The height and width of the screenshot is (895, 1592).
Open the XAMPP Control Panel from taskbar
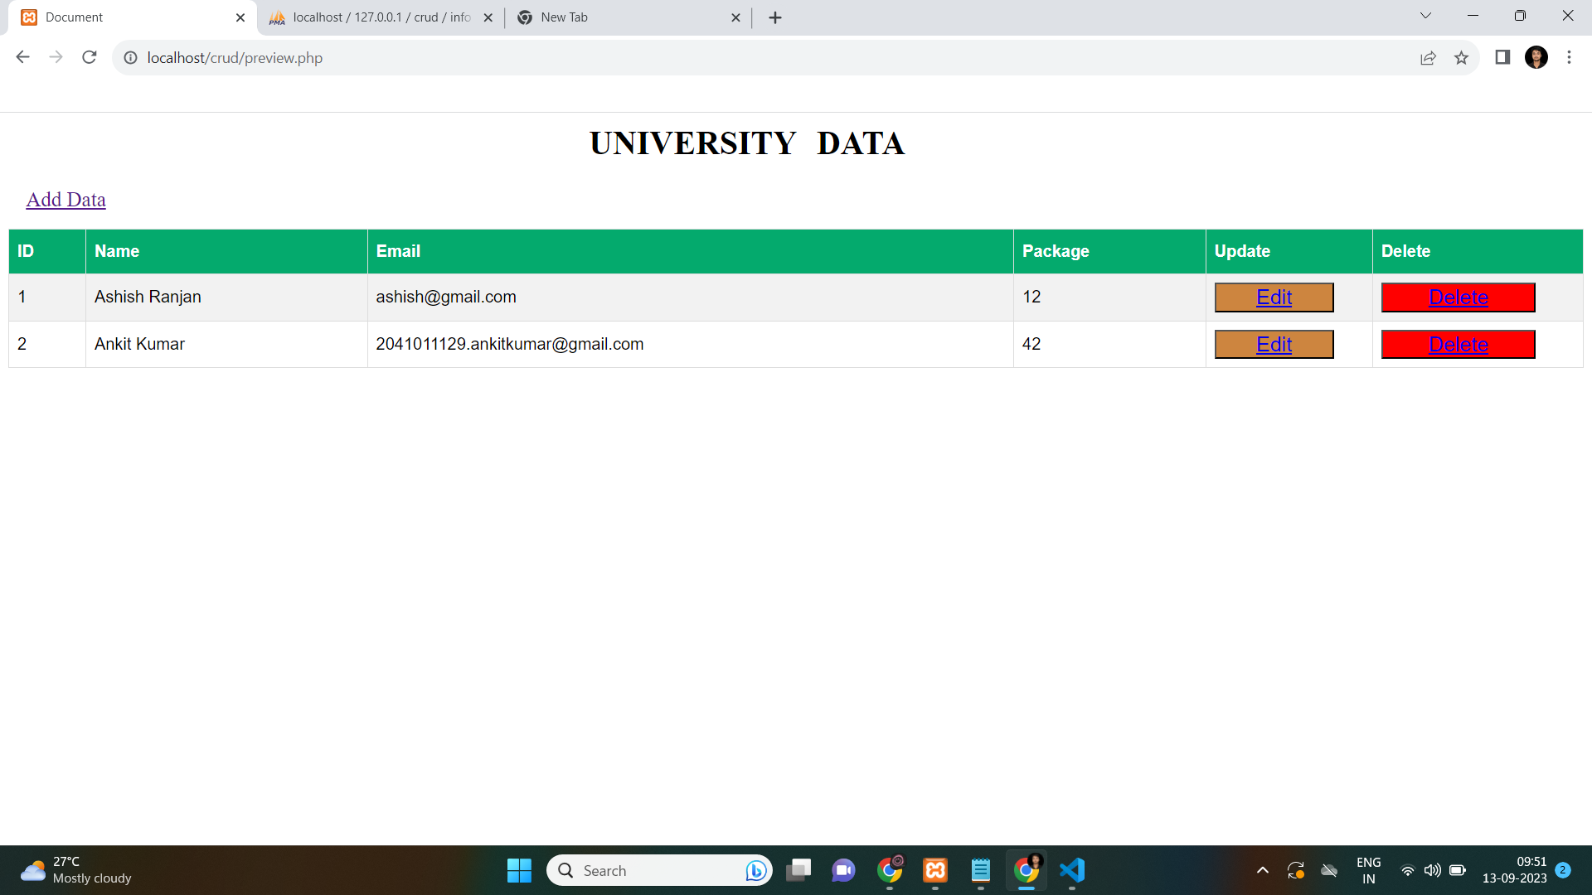click(935, 870)
